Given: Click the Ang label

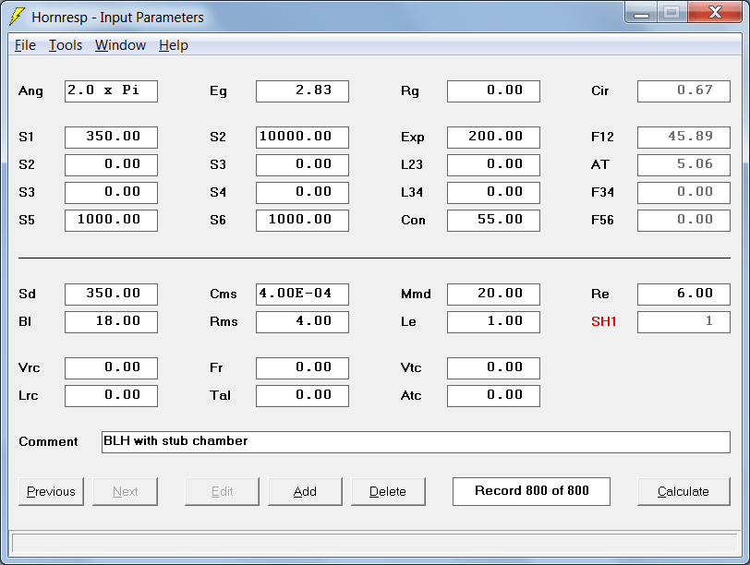Looking at the screenshot, I should (30, 90).
